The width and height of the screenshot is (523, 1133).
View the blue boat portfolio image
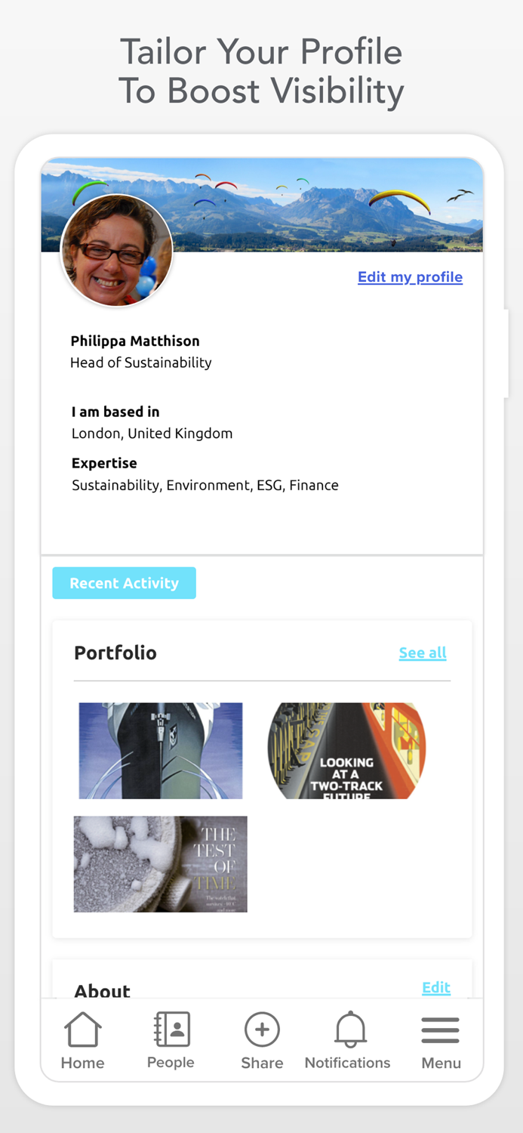(x=161, y=751)
